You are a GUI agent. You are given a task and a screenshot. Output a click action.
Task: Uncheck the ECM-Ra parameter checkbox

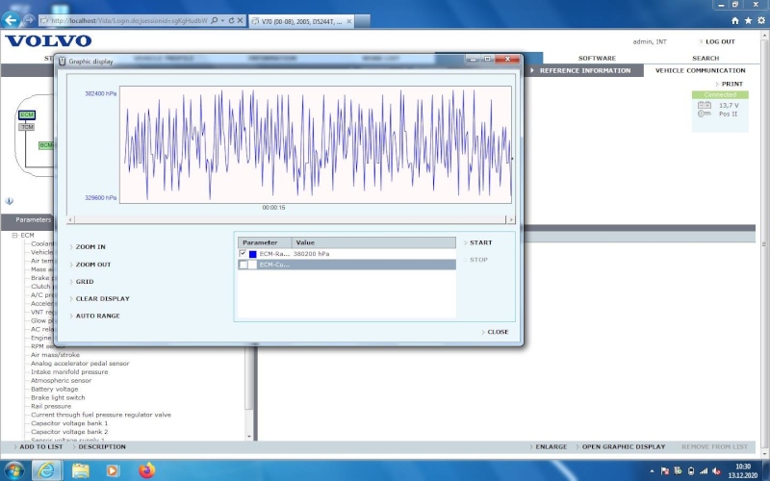243,254
